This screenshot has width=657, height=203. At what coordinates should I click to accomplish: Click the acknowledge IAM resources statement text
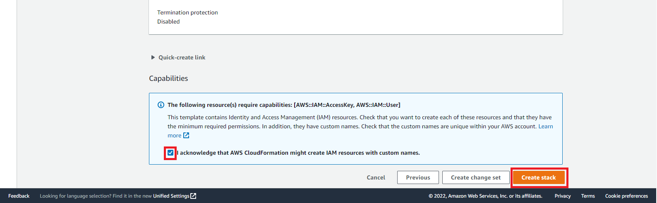tap(298, 153)
